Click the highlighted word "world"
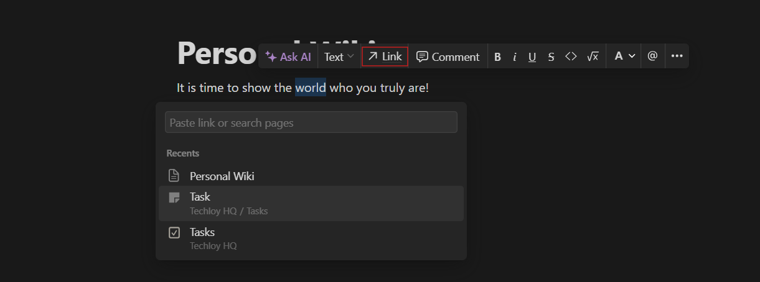760x282 pixels. 310,88
